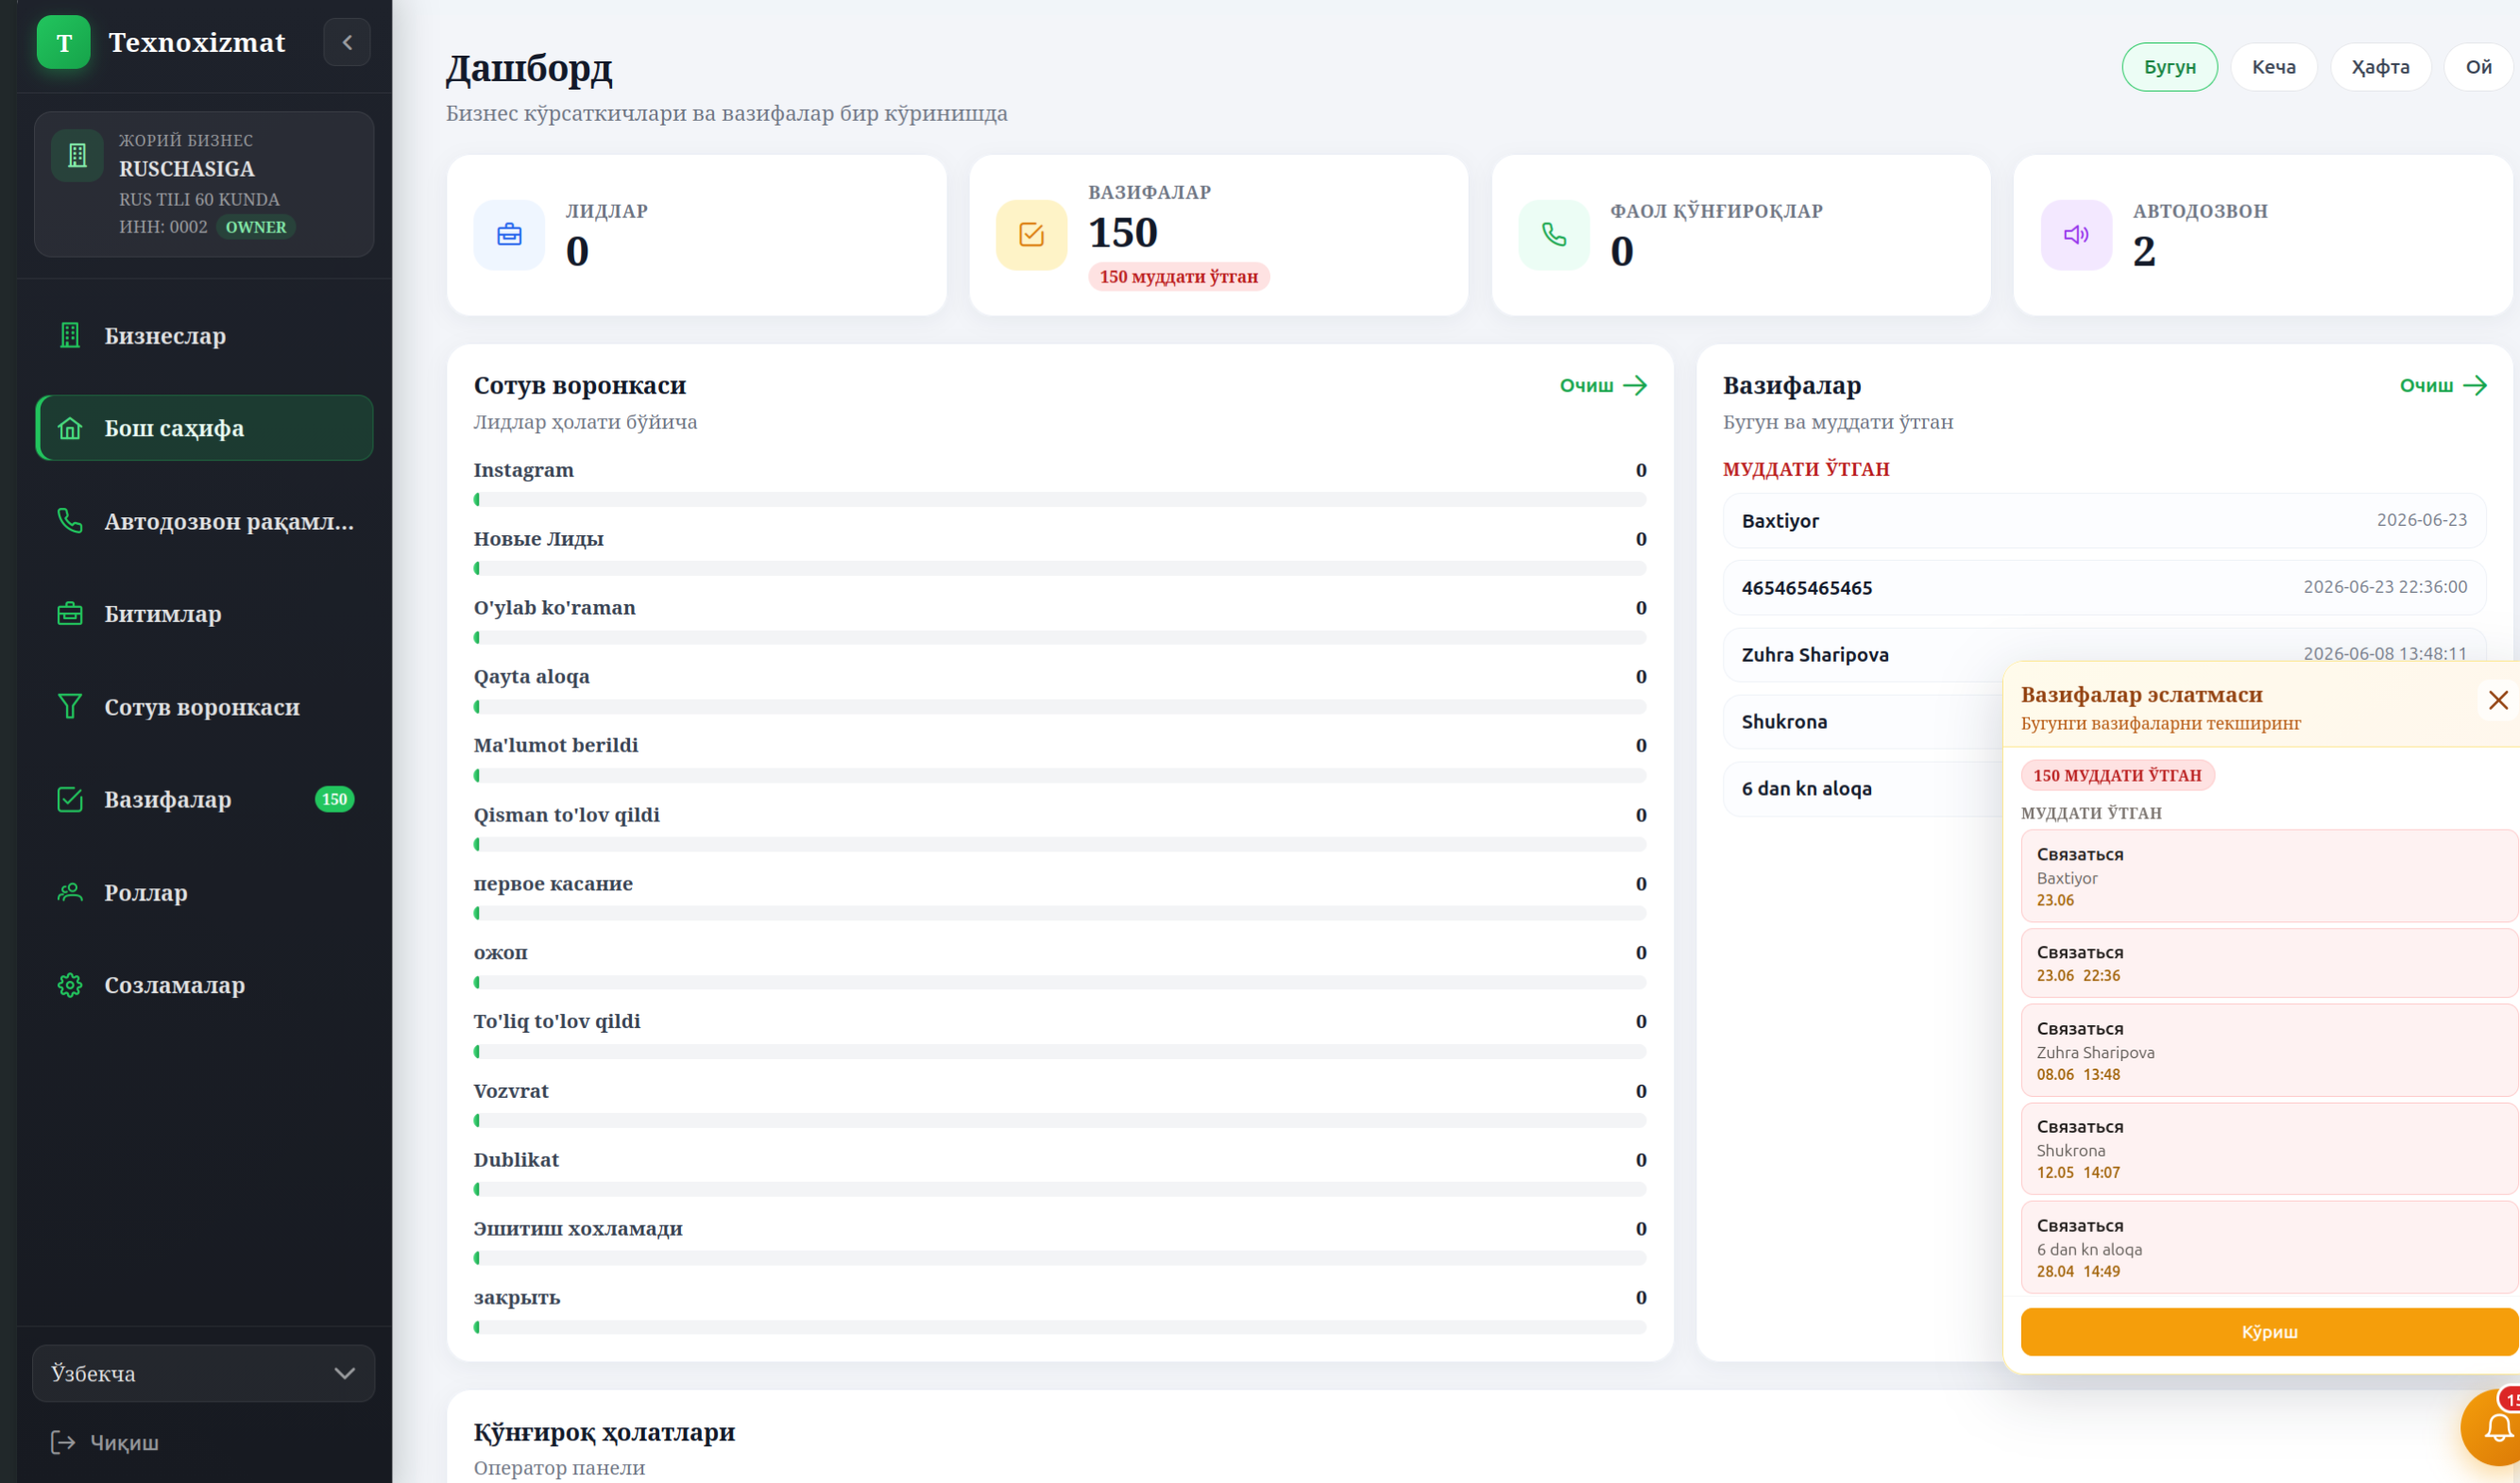Open Бизнеслар in the sidebar
The image size is (2520, 1483).
[x=204, y=336]
